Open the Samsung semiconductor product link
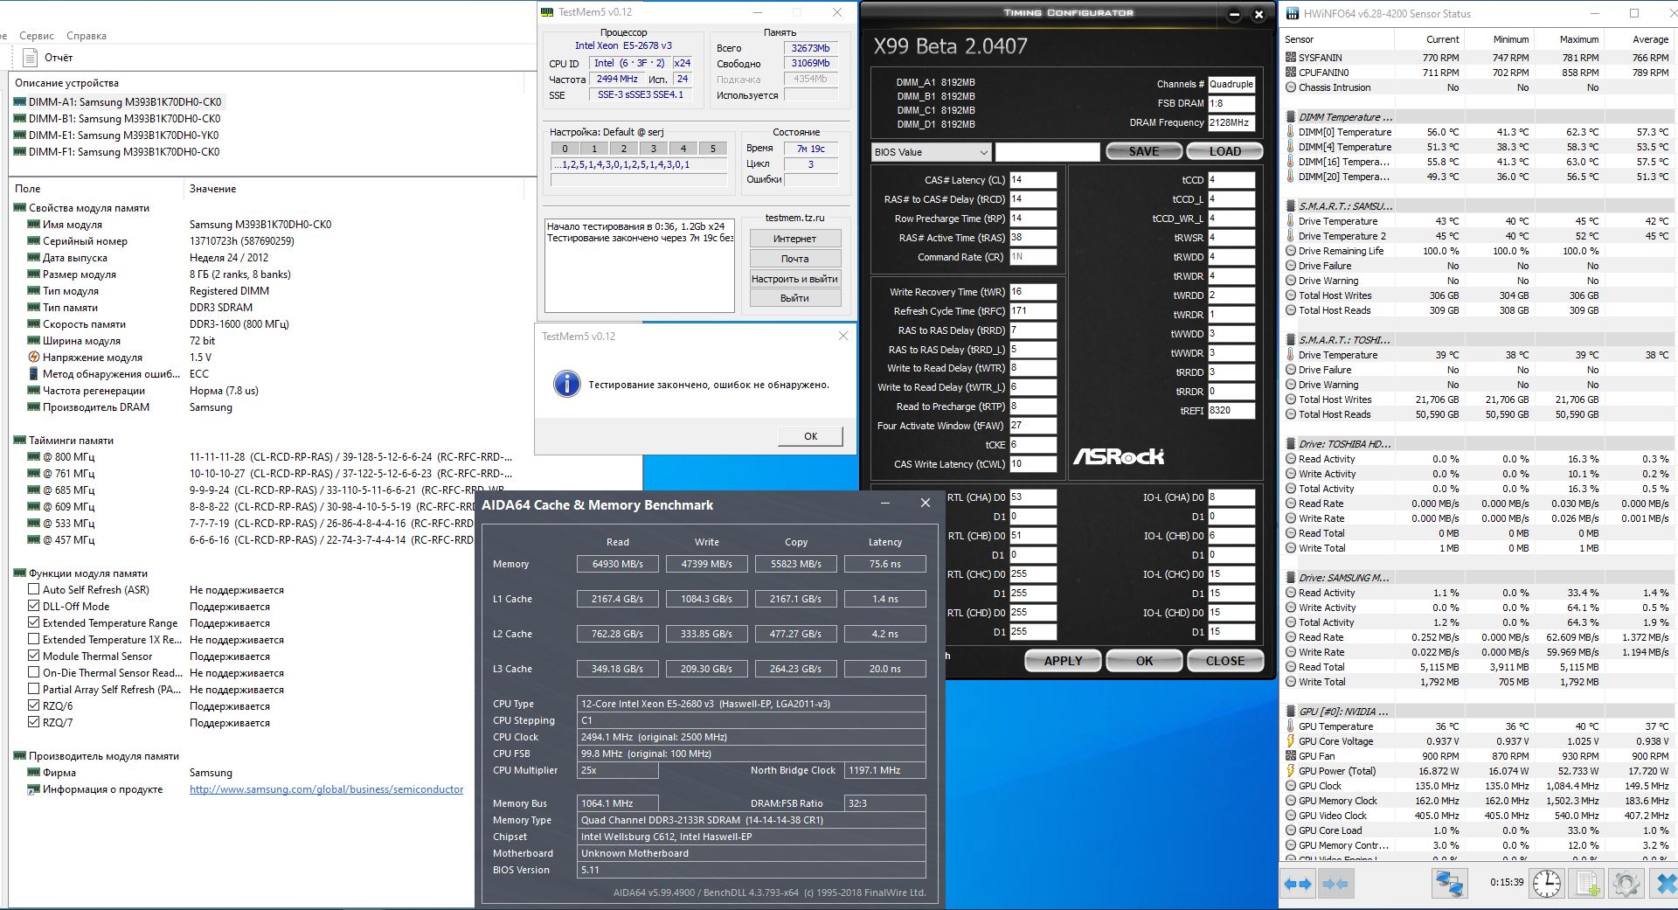Viewport: 1678px width, 910px height. [327, 789]
